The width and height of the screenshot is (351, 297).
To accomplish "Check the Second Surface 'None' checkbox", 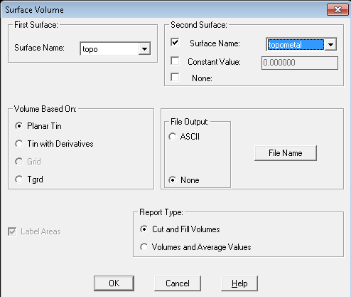I will pos(175,77).
